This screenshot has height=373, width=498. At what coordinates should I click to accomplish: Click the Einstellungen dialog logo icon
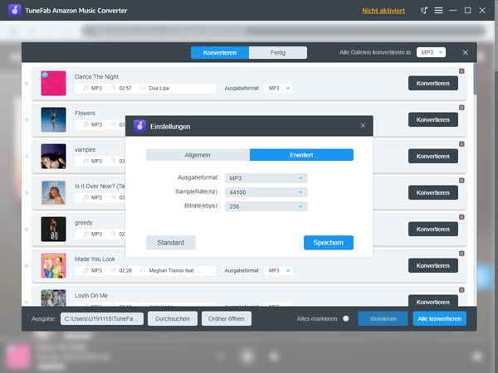pos(139,126)
